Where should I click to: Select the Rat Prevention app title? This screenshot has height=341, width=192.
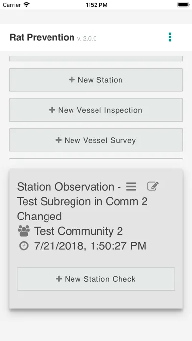coord(42,37)
